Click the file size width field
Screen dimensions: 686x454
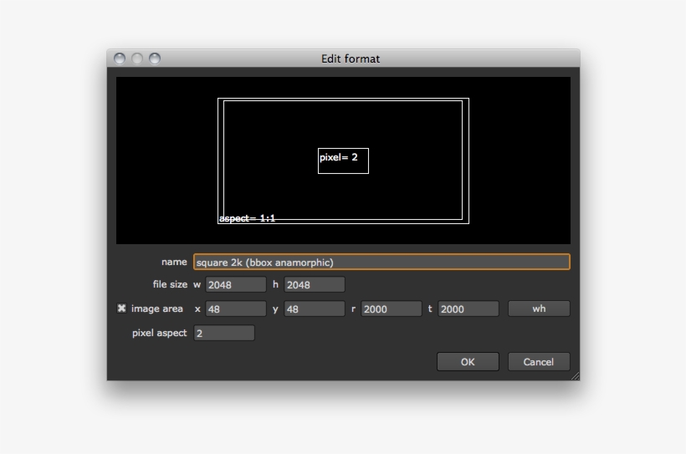click(236, 285)
